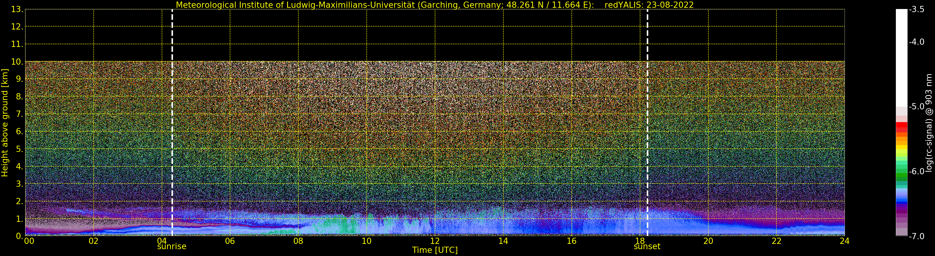The width and height of the screenshot is (935, 256).
Task: Click the '3.' tick on the height axis
Action: 19,184
